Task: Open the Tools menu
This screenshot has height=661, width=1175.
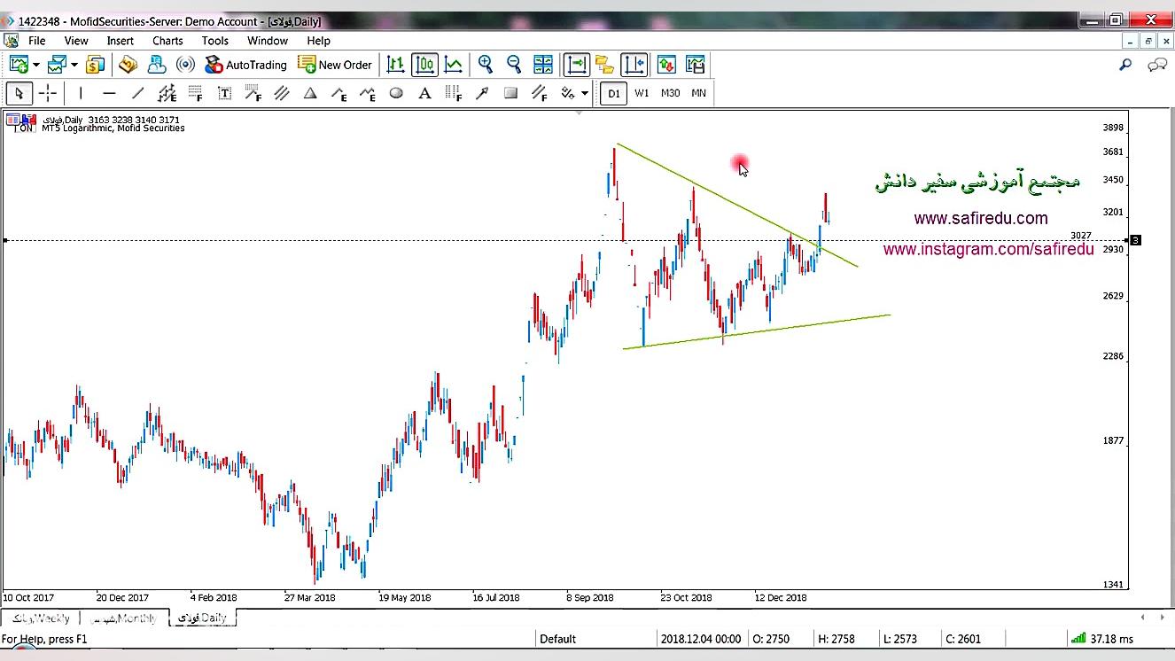Action: coord(215,41)
